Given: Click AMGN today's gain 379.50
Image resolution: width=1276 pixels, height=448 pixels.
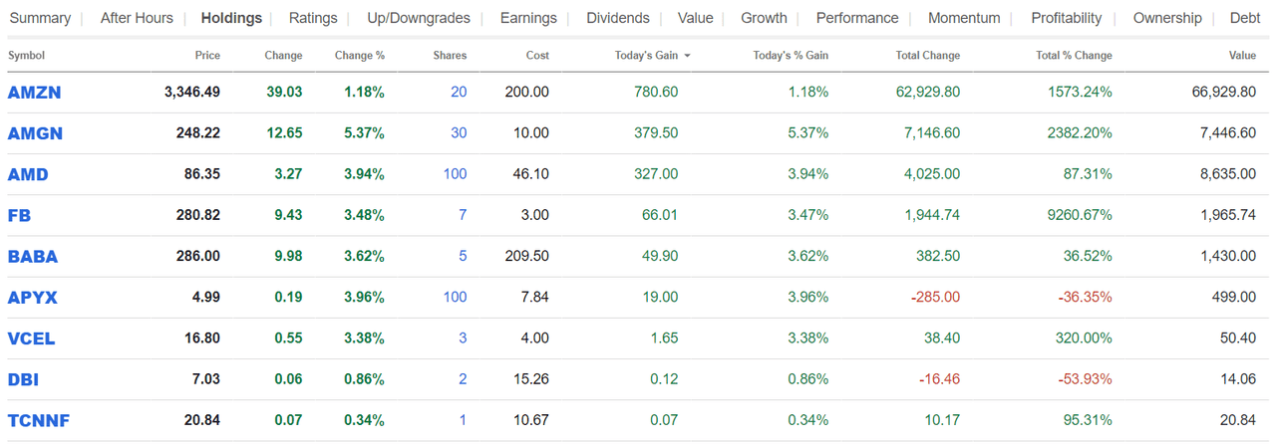Looking at the screenshot, I should (655, 133).
